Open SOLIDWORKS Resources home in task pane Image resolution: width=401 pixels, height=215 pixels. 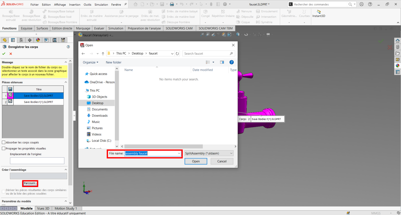[x=398, y=41]
